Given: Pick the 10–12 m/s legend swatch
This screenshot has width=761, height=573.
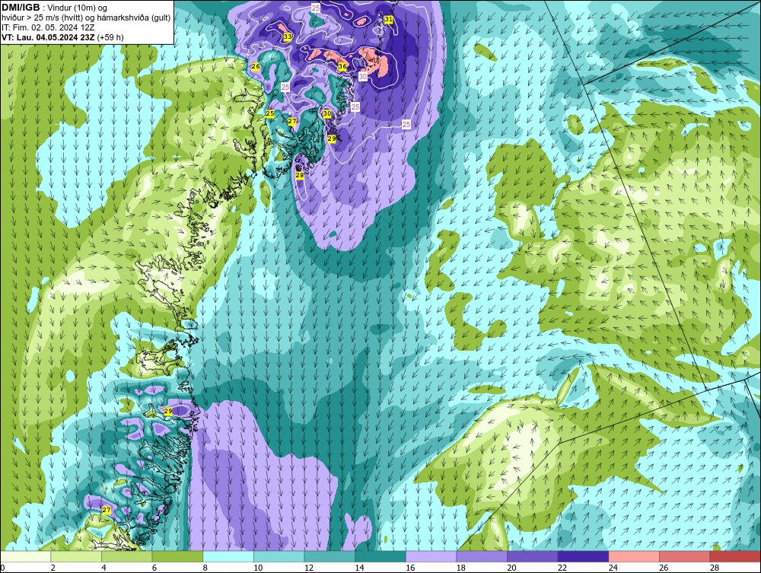Looking at the screenshot, I should pos(279,556).
